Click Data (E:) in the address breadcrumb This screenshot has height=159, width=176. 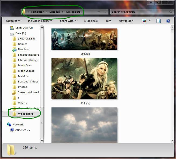click(54, 12)
